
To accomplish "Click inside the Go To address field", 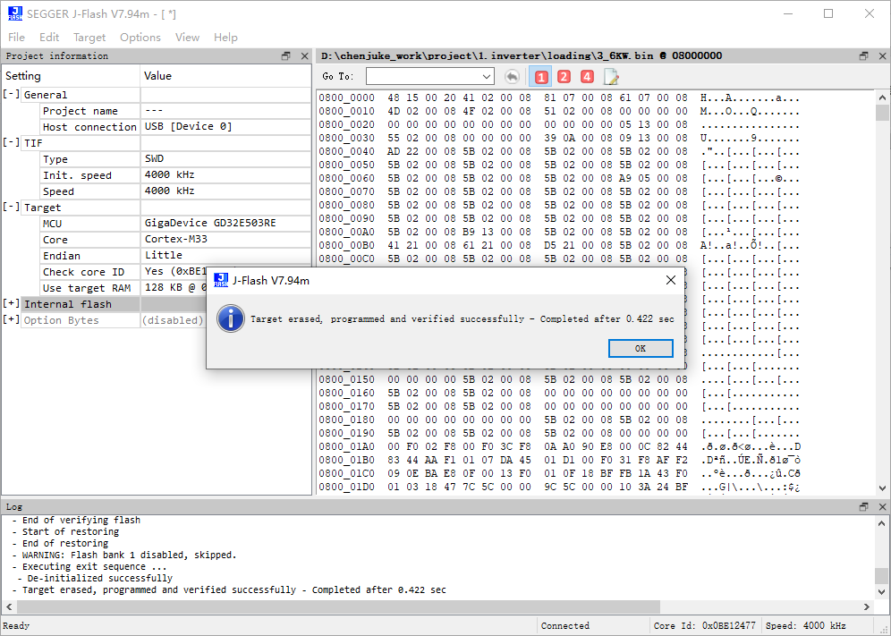I will coord(423,76).
